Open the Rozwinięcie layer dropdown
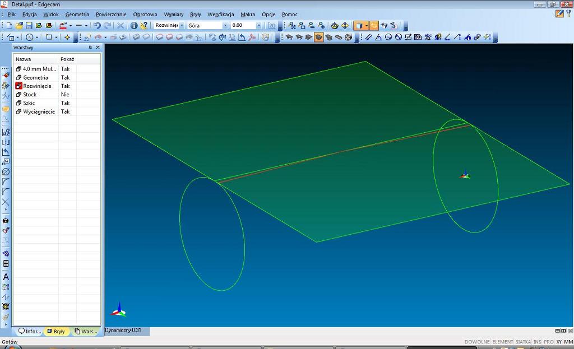This screenshot has width=574, height=349. click(182, 25)
